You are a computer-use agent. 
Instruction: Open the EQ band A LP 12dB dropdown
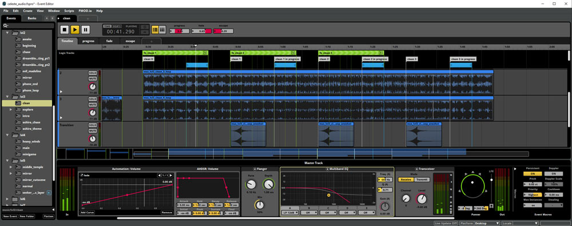[290, 212]
